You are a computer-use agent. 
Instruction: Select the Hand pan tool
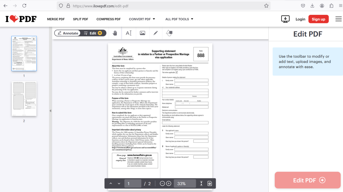point(115,33)
